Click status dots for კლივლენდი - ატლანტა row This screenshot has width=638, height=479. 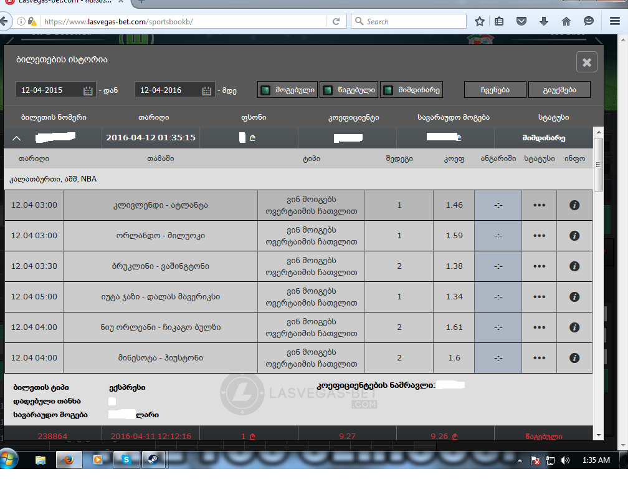[x=539, y=205]
